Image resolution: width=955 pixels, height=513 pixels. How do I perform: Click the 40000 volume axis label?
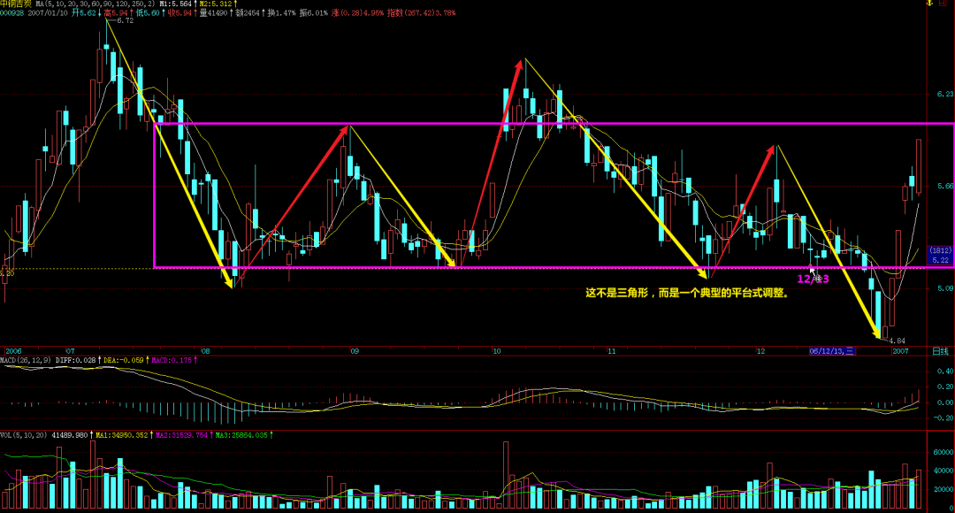point(944,471)
